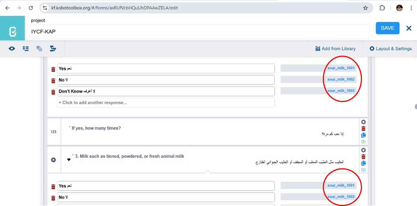Edit the sour_milk_1003 value label
417x206 pixels.
click(341, 91)
